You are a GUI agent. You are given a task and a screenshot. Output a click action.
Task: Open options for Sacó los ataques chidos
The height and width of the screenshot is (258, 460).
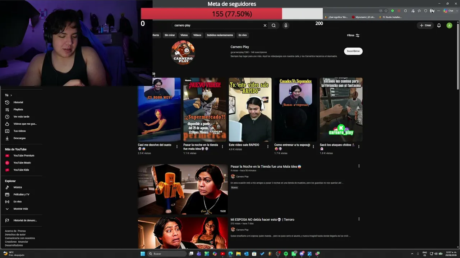[x=359, y=147]
